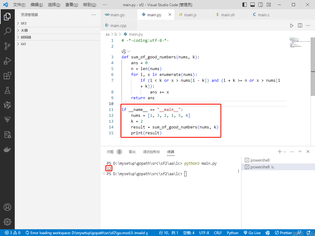Close the terminal panel
The height and width of the screenshot is (236, 315).
pos(308,151)
